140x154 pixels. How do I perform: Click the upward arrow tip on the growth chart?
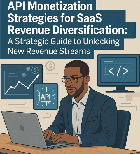tap(37, 76)
